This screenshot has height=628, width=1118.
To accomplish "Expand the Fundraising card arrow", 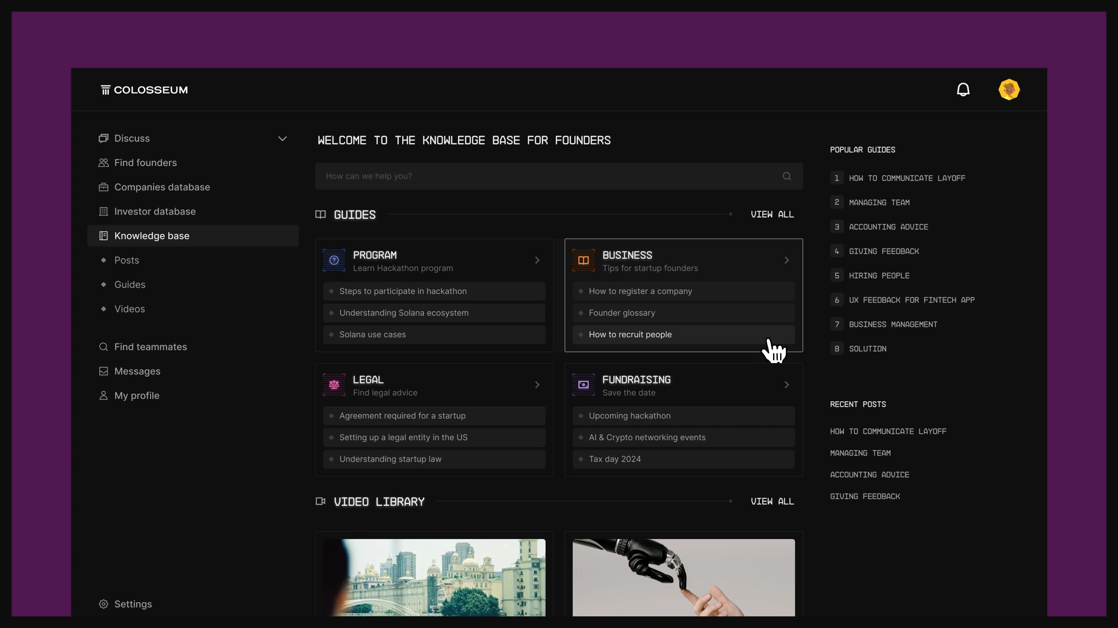I will (x=786, y=384).
